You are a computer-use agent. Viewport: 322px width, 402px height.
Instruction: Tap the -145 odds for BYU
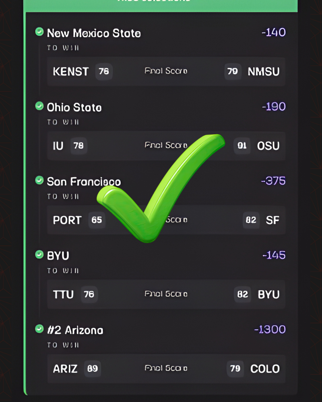(274, 255)
